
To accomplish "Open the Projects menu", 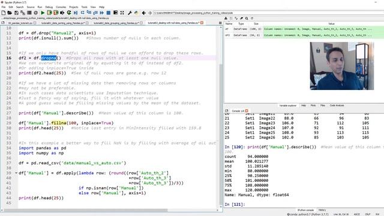I will [73, 7].
